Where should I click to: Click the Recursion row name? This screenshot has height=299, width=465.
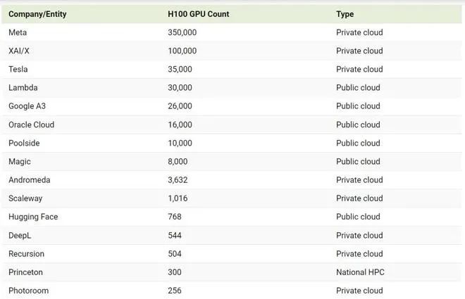pos(26,254)
